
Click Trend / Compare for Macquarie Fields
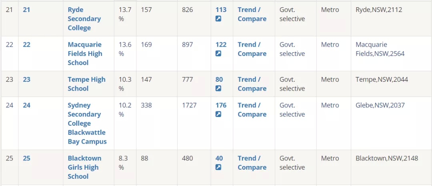click(252, 49)
